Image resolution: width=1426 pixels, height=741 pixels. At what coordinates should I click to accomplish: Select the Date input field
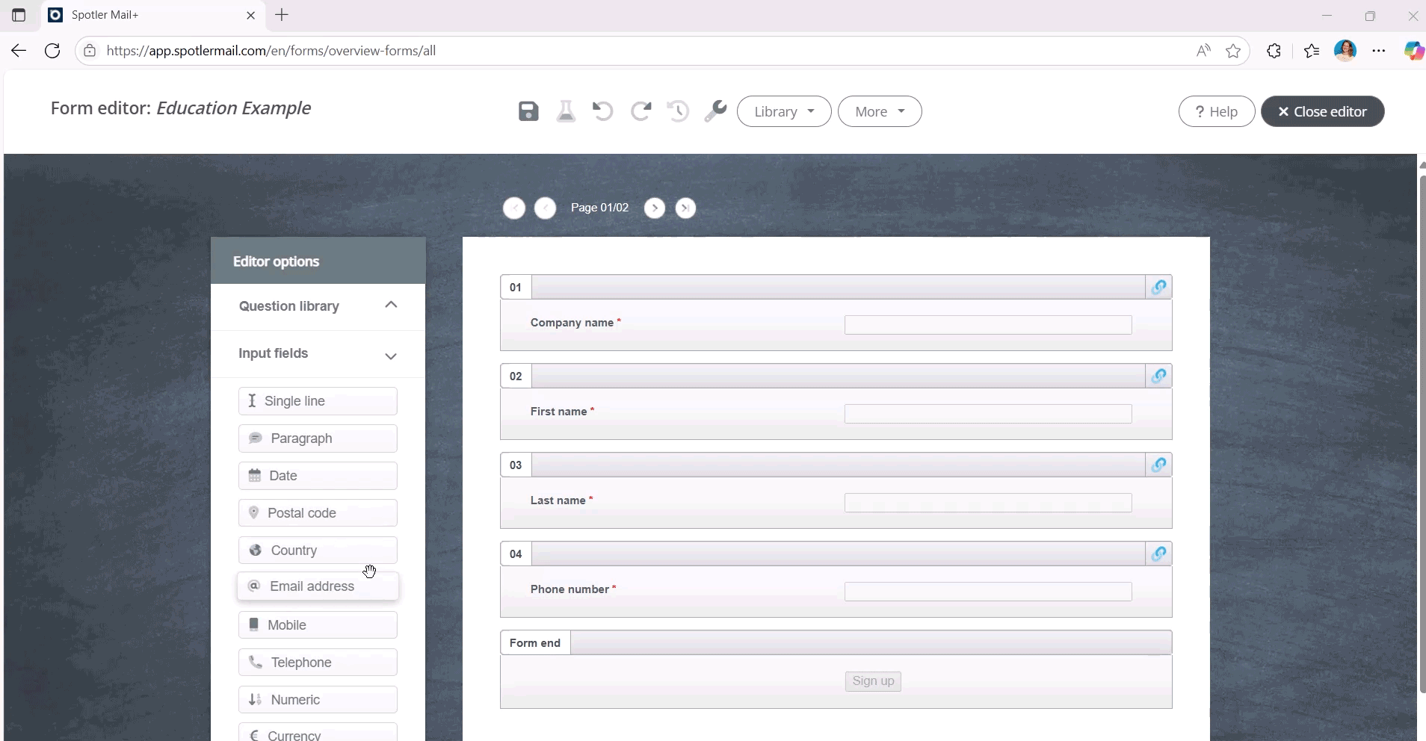click(318, 476)
